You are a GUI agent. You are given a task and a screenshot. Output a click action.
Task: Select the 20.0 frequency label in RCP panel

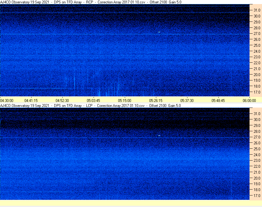click(x=257, y=75)
